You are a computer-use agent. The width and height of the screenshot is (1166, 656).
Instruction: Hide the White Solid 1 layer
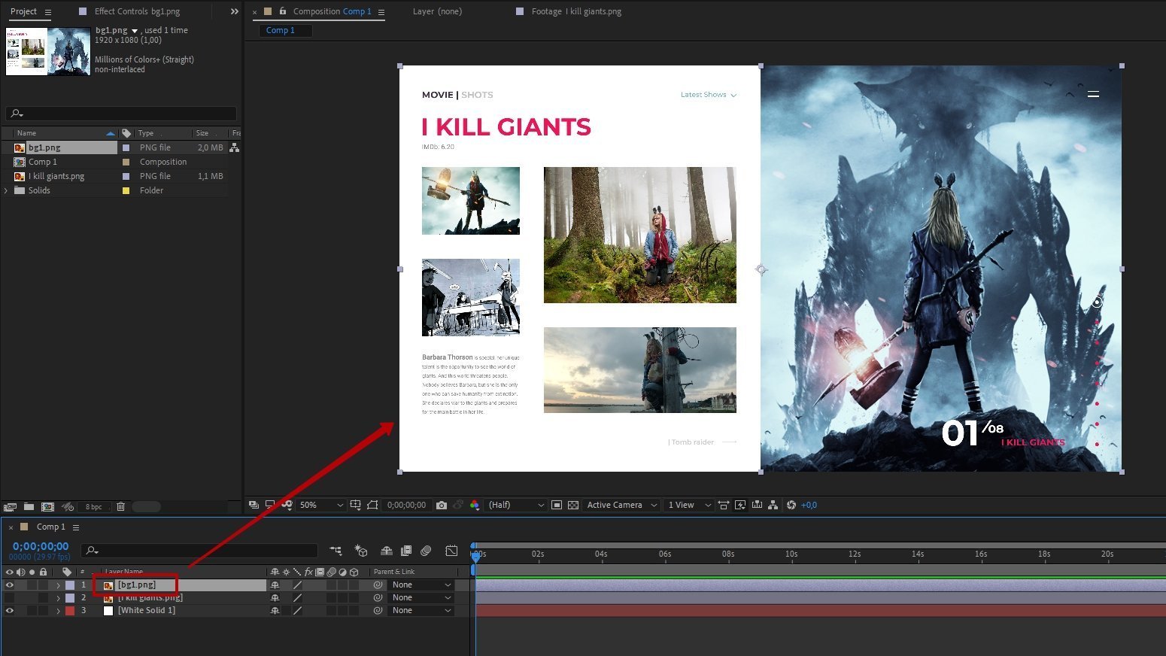[x=10, y=610]
